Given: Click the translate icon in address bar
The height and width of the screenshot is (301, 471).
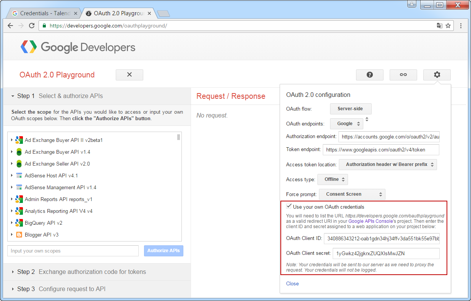Looking at the screenshot, I should click(439, 26).
